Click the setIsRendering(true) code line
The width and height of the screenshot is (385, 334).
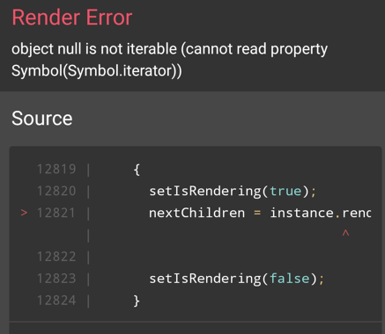point(233,192)
